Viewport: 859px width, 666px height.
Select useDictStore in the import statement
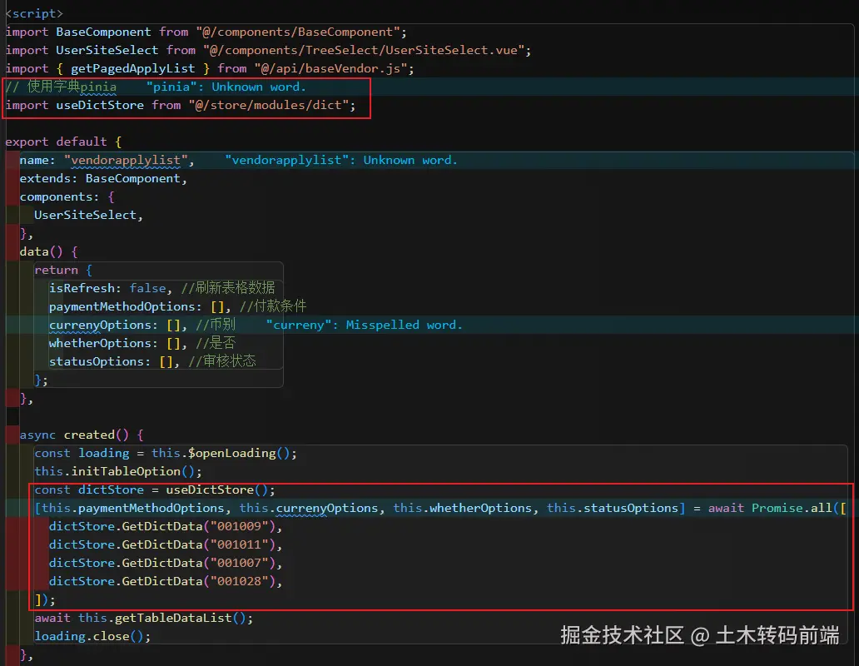tap(100, 105)
